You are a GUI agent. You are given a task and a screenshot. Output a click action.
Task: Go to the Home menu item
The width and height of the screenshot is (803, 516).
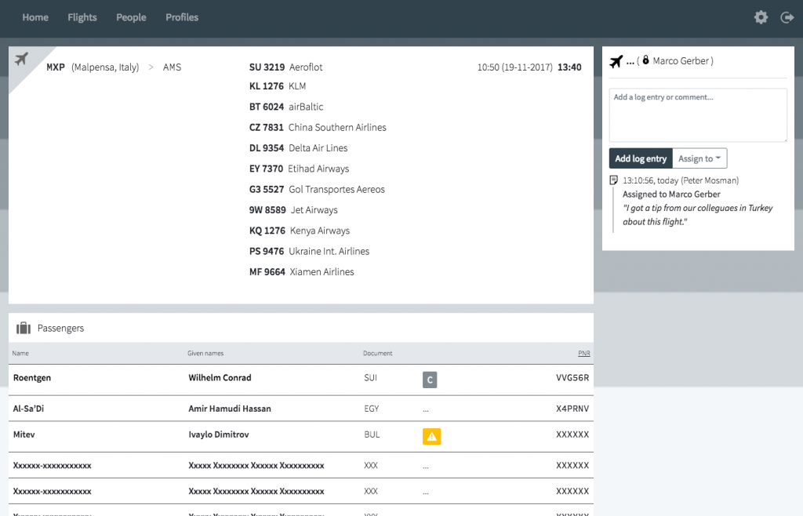click(35, 17)
